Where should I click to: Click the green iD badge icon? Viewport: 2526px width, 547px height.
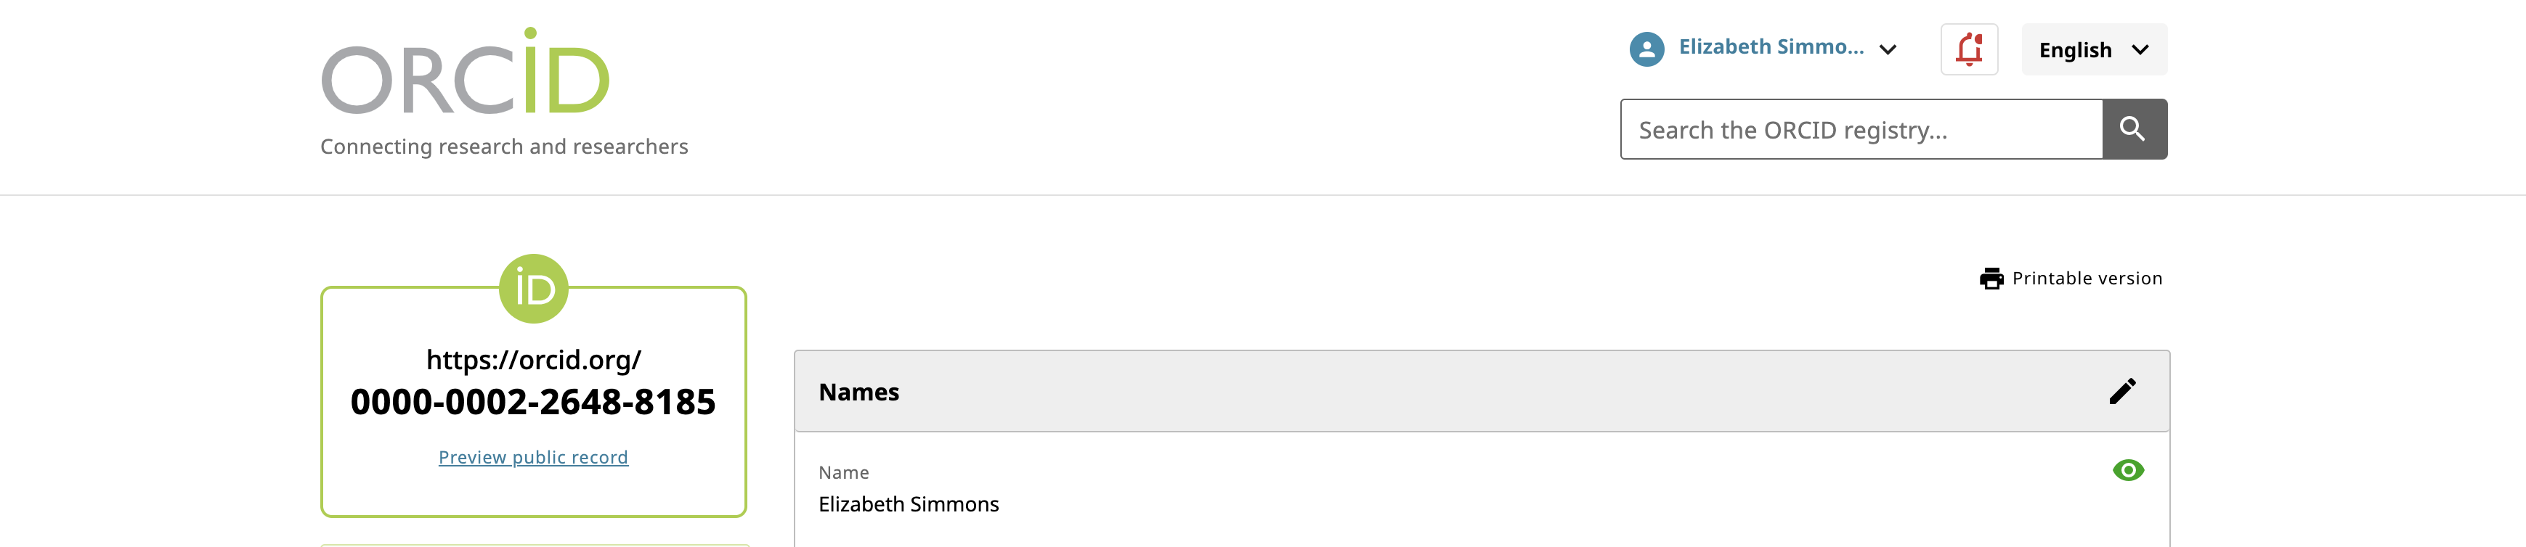533,289
